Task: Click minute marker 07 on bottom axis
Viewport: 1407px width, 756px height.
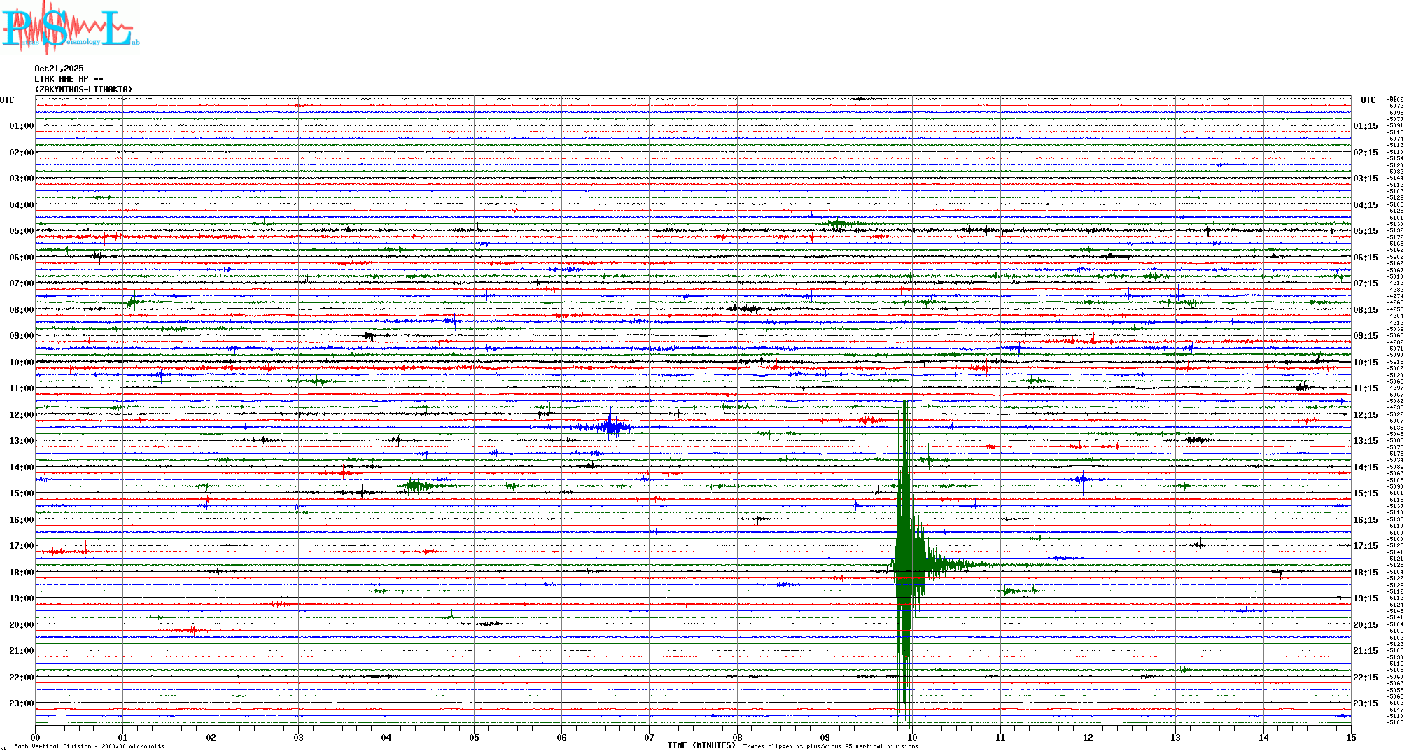Action: click(649, 737)
